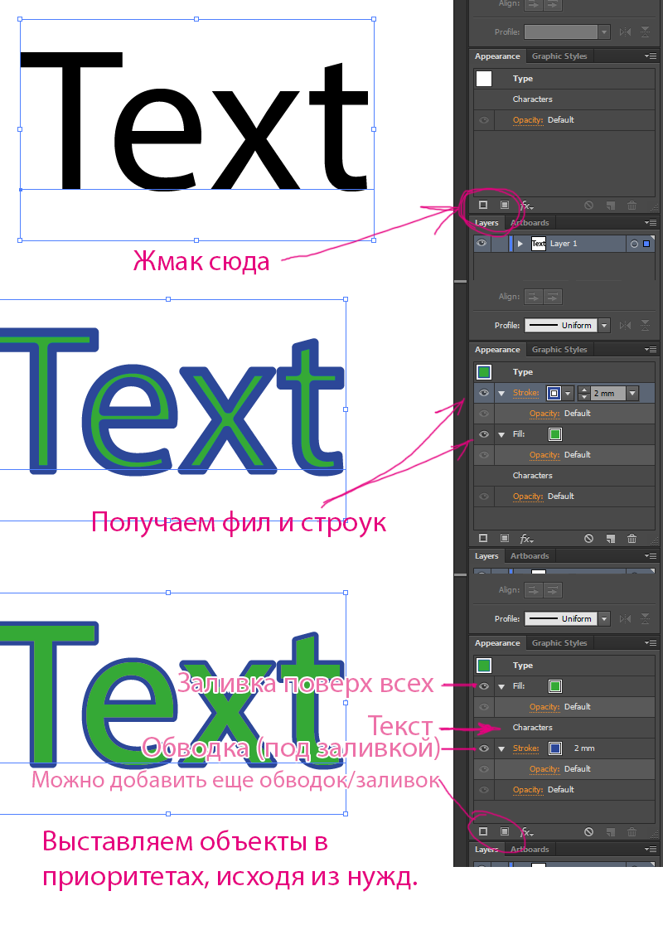Click the 2 mm stroke weight input field
This screenshot has height=925, width=663.
(x=607, y=393)
